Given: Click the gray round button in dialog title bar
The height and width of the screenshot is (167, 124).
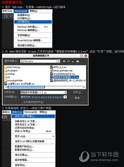Looking at the screenshot, I should coord(82,56).
